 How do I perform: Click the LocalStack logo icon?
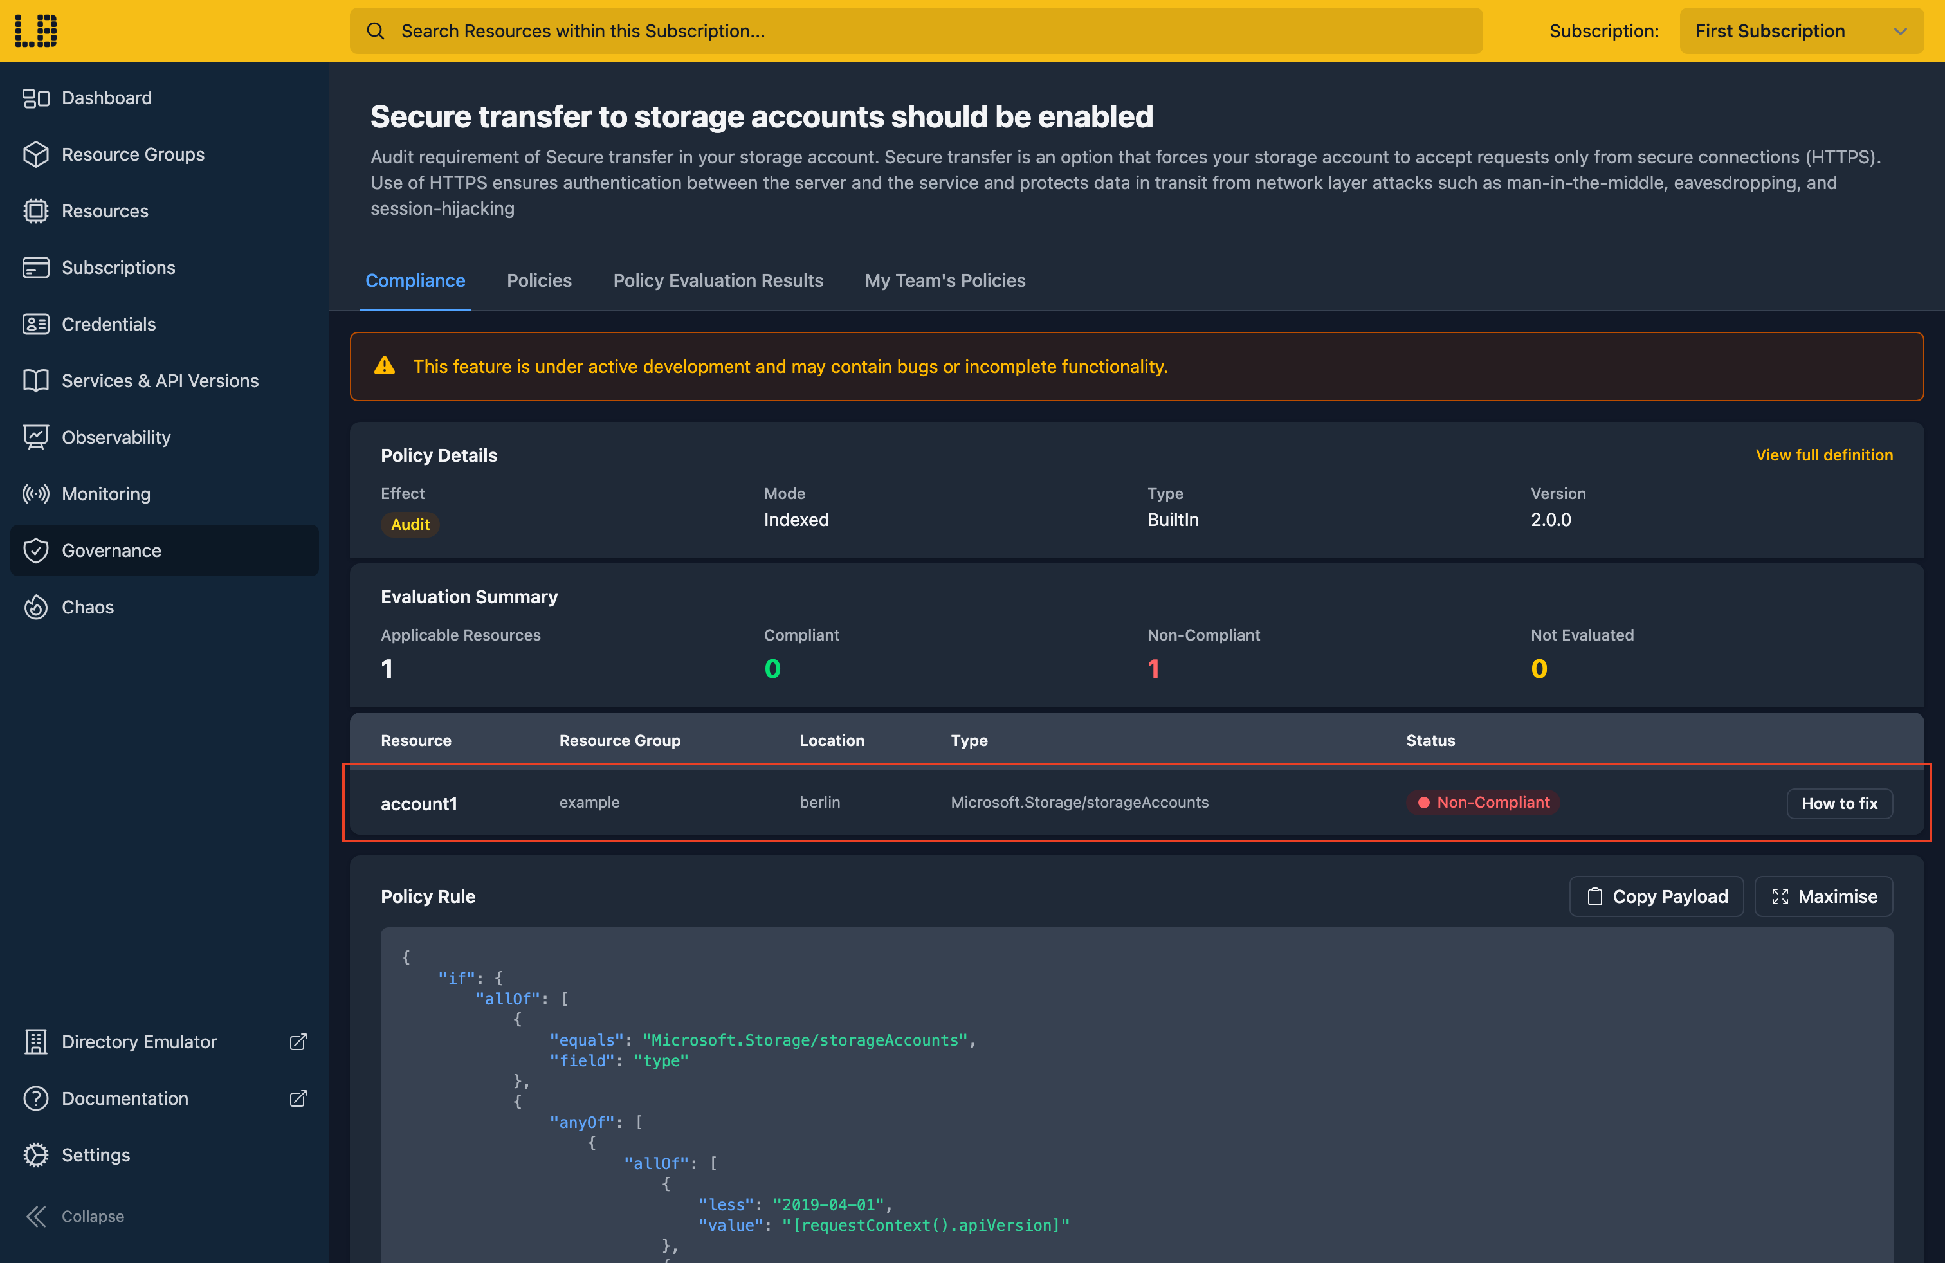point(36,30)
